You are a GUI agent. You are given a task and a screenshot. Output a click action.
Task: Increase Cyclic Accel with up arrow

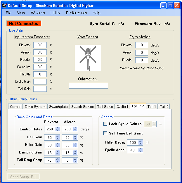pos(140,149)
